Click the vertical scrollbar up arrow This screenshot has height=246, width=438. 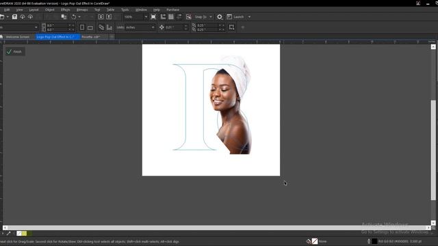pyautogui.click(x=433, y=47)
